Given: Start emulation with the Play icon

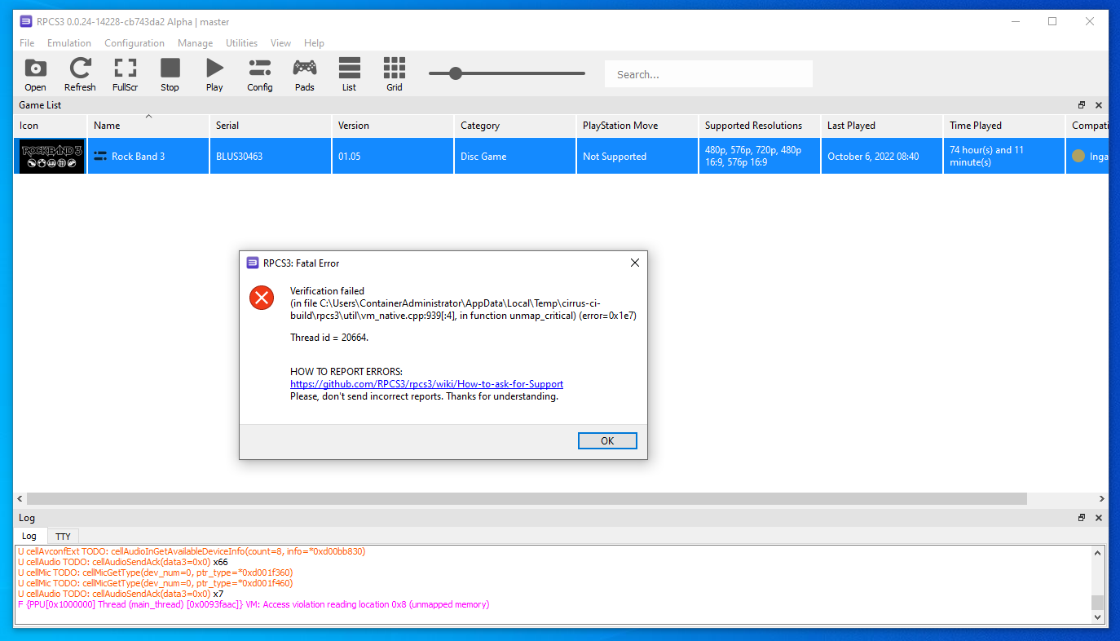Looking at the screenshot, I should click(x=214, y=73).
